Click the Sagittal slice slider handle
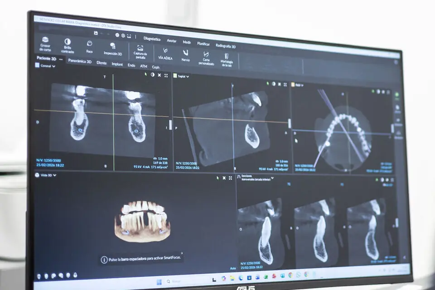This screenshot has width=435, height=290. pos(289,124)
